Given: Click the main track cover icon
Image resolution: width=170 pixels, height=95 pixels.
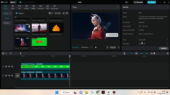Looking at the screenshot, I should (x=18, y=75).
